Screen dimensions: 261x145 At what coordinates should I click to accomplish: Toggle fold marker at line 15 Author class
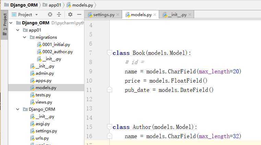click(109, 127)
